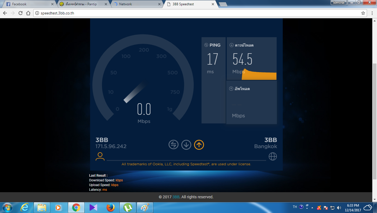
Task: Launch Internet Explorer from taskbar
Action: pyautogui.click(x=25, y=207)
